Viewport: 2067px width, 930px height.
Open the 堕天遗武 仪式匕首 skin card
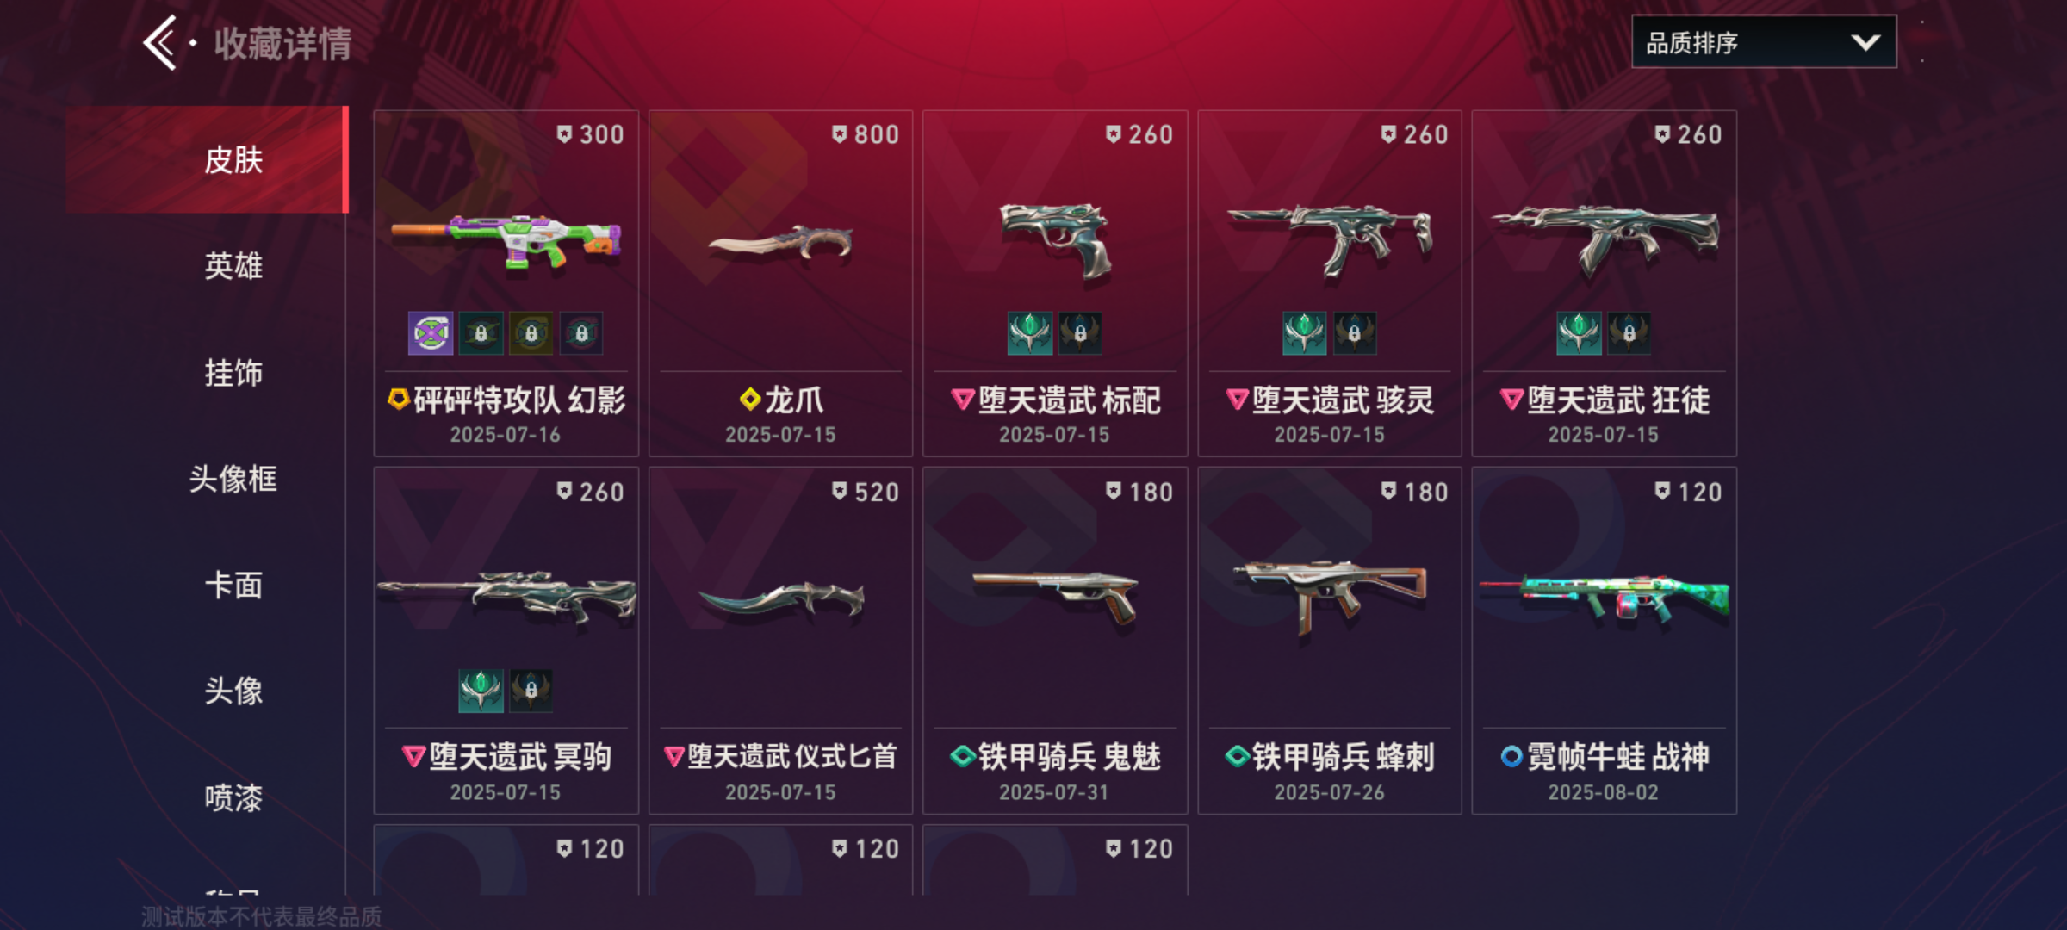780,641
